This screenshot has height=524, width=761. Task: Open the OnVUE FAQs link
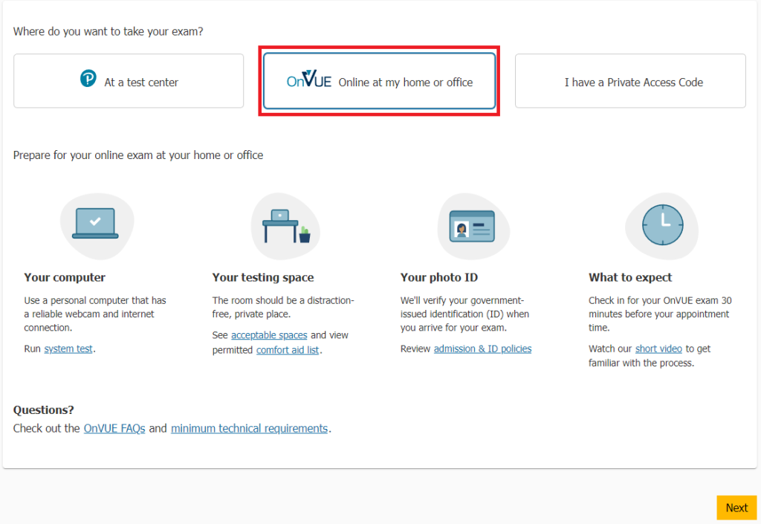point(114,428)
